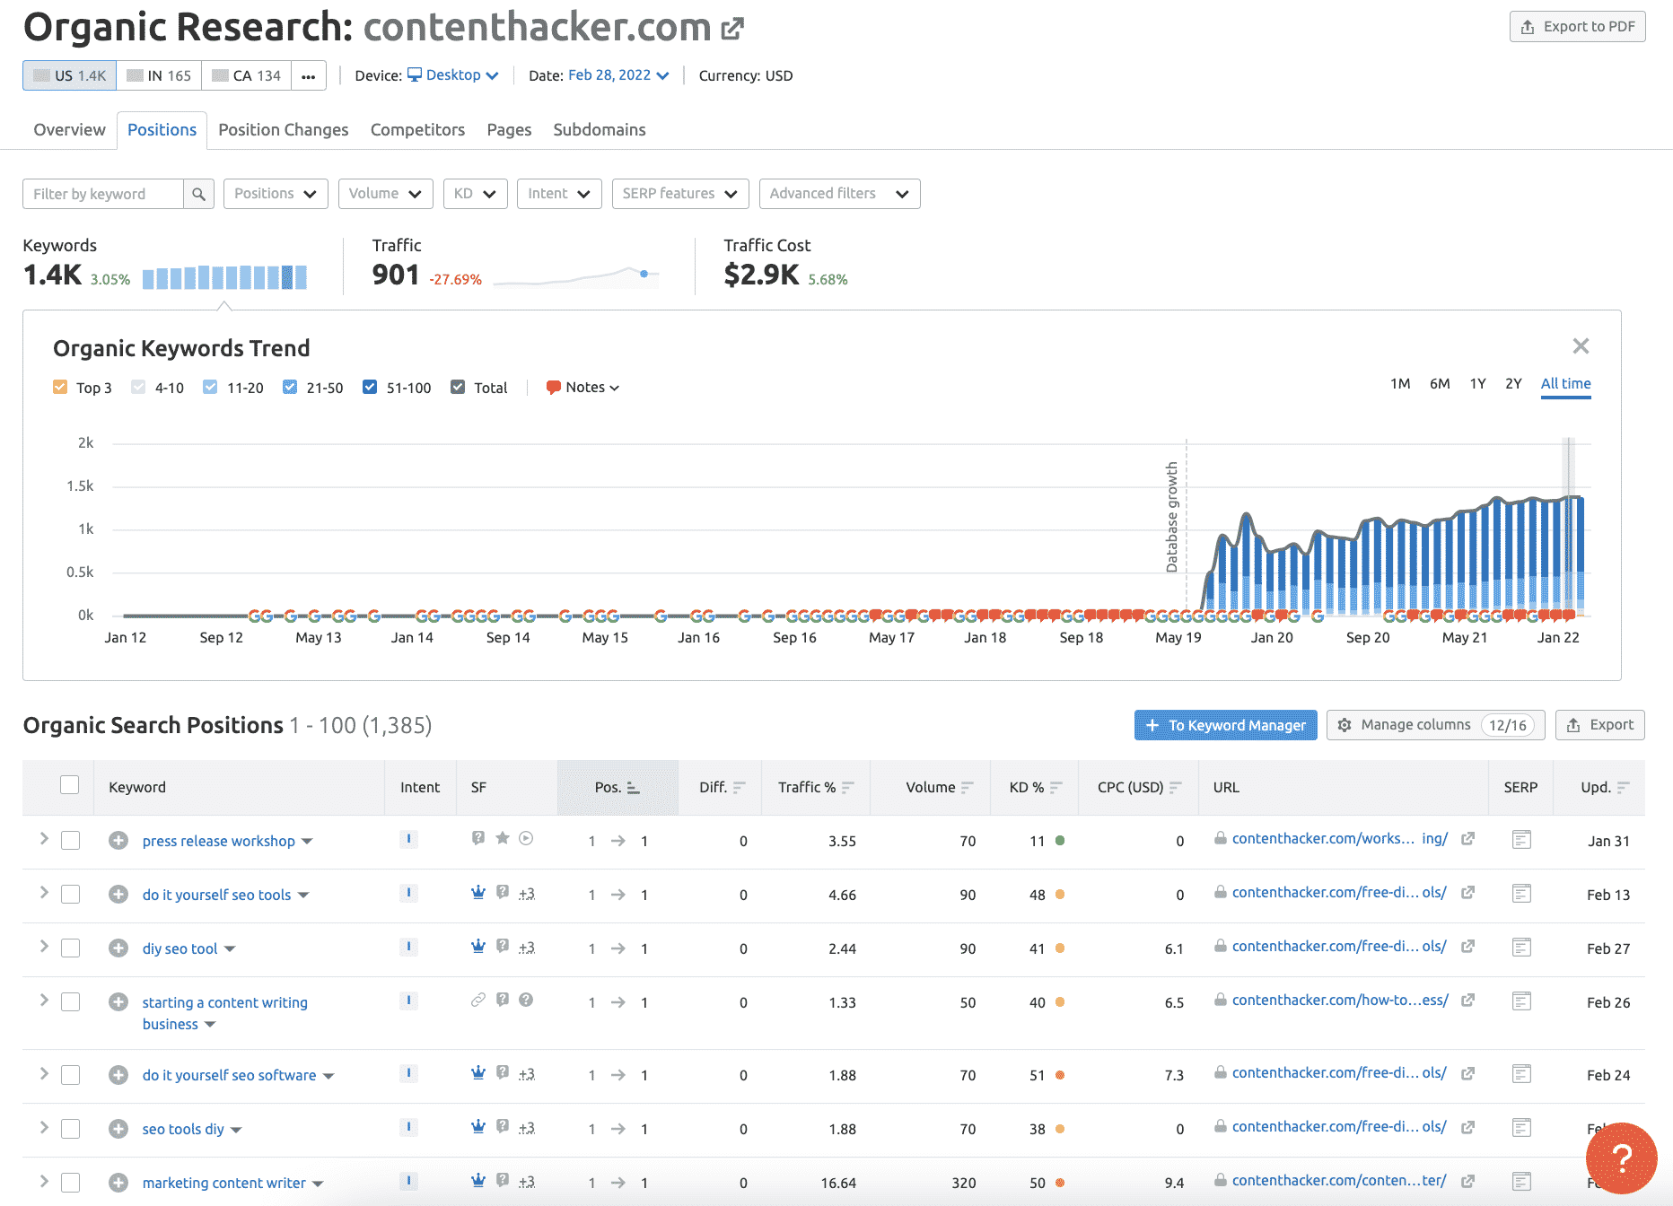Open Manage columns 12/16 button
Image resolution: width=1673 pixels, height=1206 pixels.
tap(1435, 725)
